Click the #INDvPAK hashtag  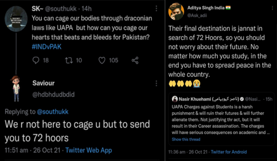point(48,46)
